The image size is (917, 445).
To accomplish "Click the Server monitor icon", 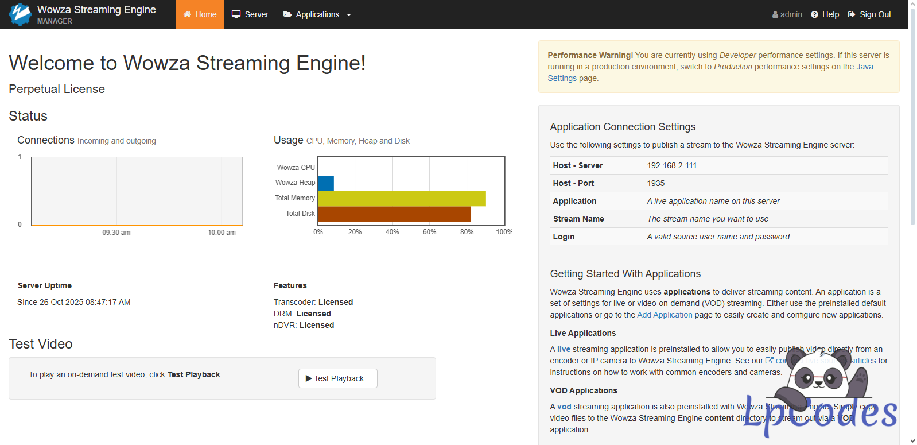I will pyautogui.click(x=236, y=14).
